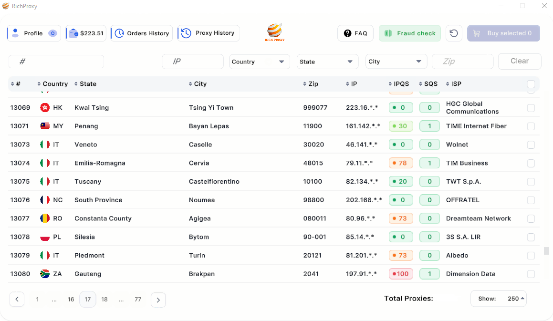Open the State filter dropdown
The height and width of the screenshot is (321, 553).
(x=327, y=62)
